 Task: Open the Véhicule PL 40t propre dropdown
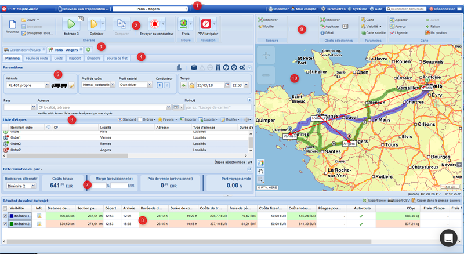(x=47, y=85)
